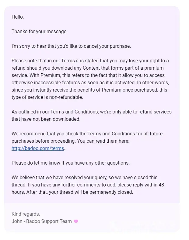Click "John - Badoo Support Team" signature
189x240 pixels.
(42, 221)
